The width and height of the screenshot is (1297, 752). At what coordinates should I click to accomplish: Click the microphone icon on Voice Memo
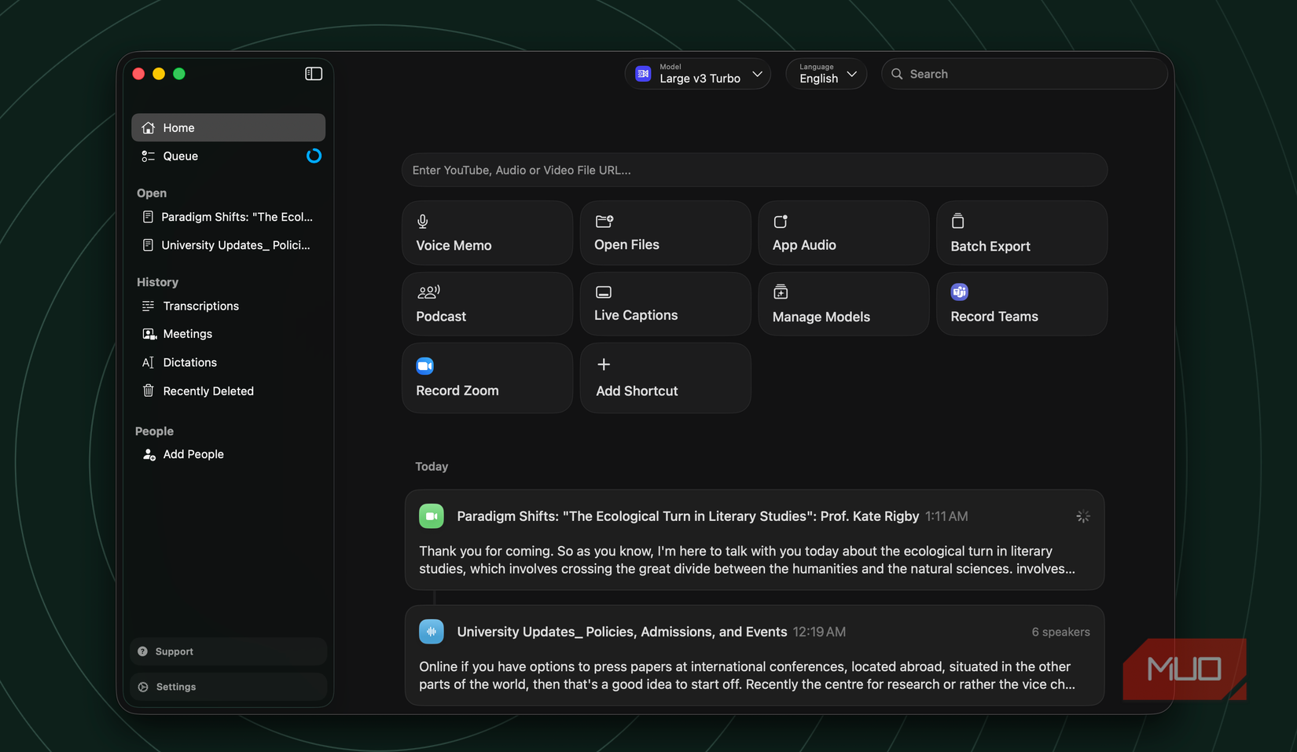click(x=423, y=222)
